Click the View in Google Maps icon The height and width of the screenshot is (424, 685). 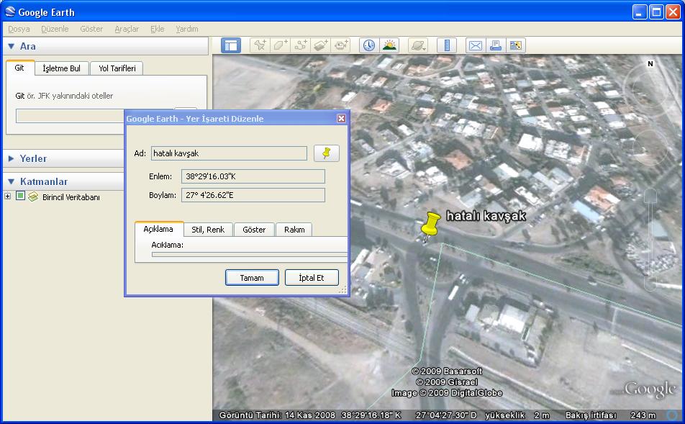(516, 45)
